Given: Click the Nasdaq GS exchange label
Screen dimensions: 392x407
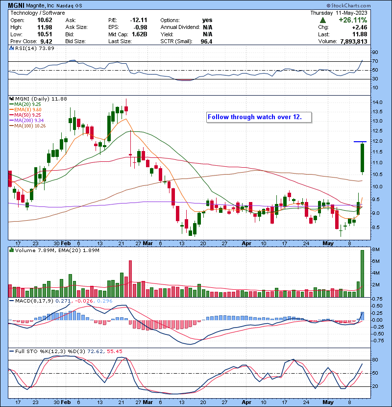Looking at the screenshot, I should click(69, 5).
